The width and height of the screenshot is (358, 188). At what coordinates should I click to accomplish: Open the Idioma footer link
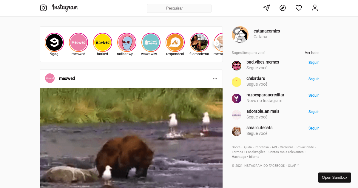point(254,157)
